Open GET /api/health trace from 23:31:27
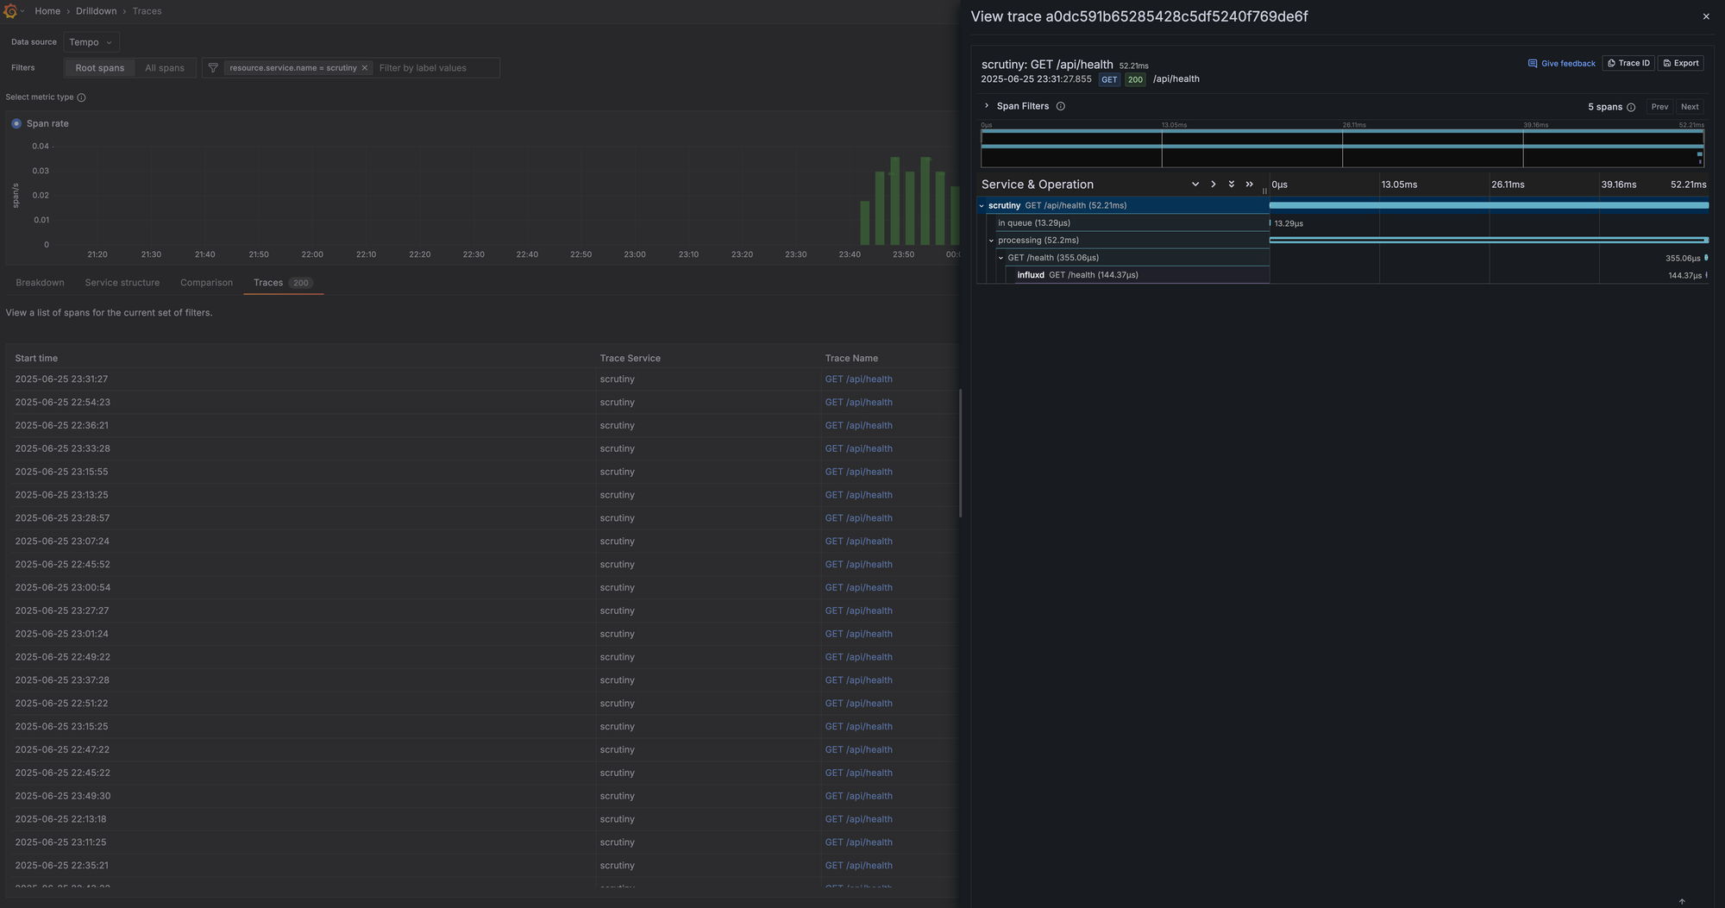This screenshot has width=1725, height=908. [858, 379]
